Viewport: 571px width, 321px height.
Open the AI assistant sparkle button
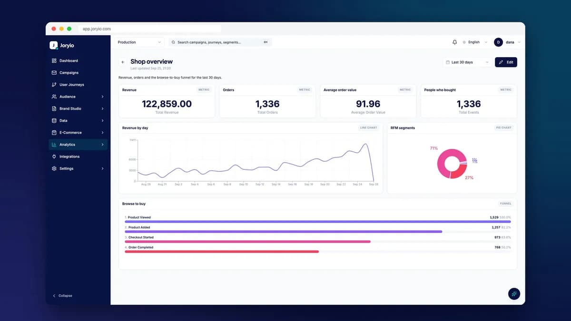click(514, 294)
